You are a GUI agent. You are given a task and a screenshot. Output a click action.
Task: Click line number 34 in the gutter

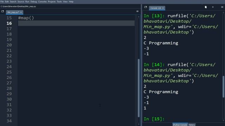pyautogui.click(x=9, y=121)
